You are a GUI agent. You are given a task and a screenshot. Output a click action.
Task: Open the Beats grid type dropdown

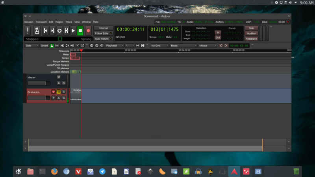coord(183,46)
